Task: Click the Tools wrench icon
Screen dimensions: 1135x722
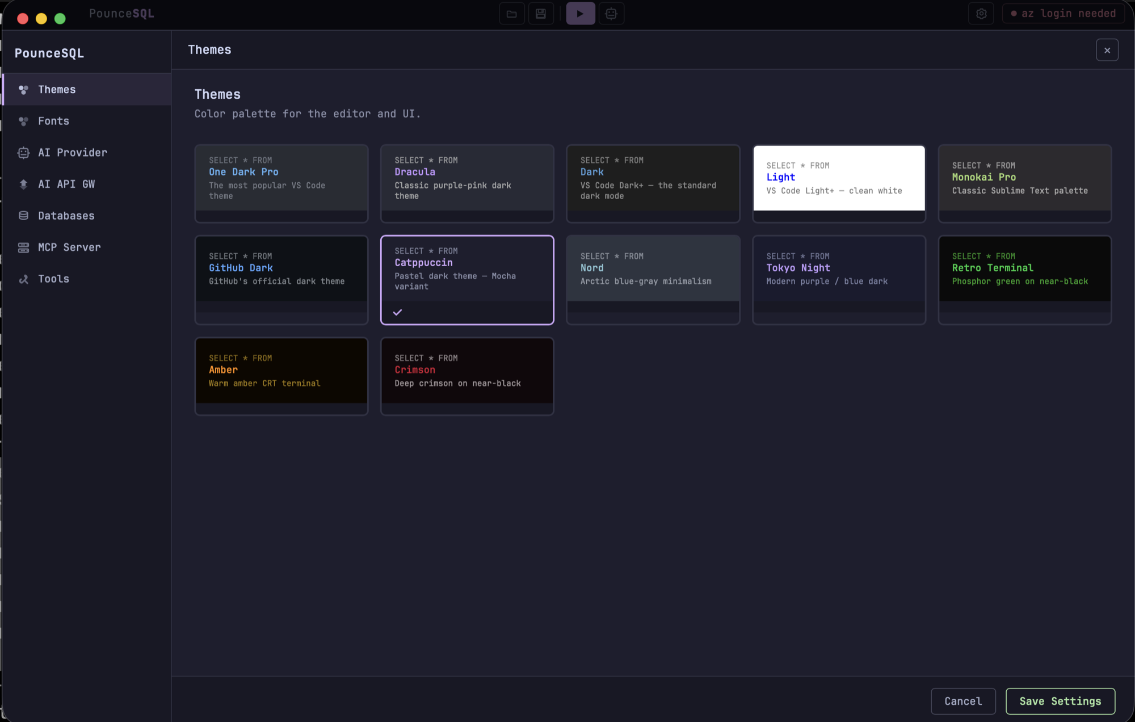Action: tap(23, 279)
